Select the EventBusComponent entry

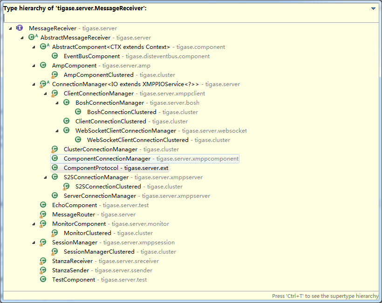[136, 56]
